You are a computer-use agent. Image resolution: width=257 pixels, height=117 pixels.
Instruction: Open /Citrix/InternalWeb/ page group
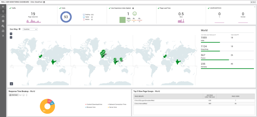click(141, 103)
